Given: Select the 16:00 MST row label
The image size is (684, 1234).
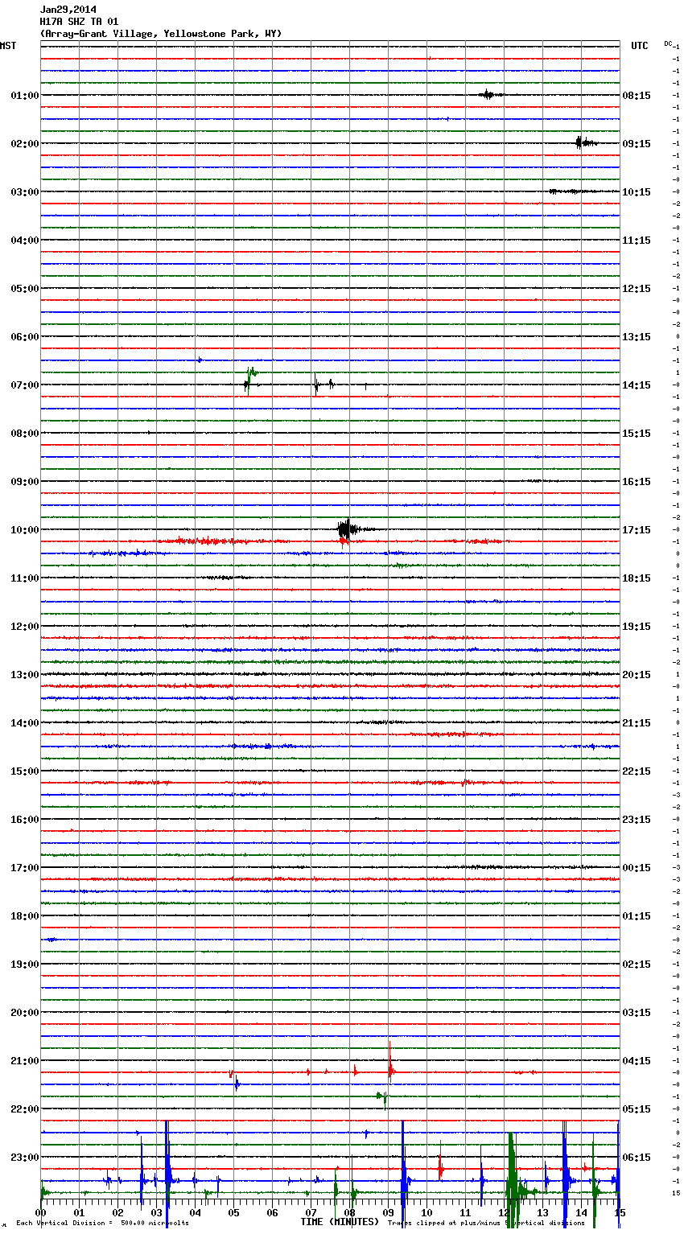Looking at the screenshot, I should 25,820.
